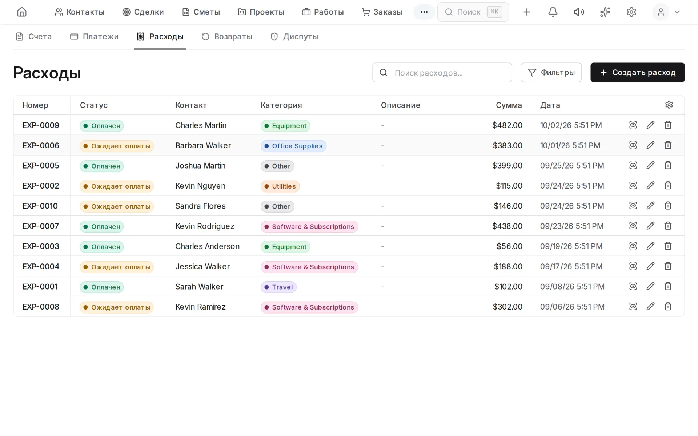Edit expense EXP-0006 with pencil icon
Screen dimensions: 698x436
tap(650, 145)
